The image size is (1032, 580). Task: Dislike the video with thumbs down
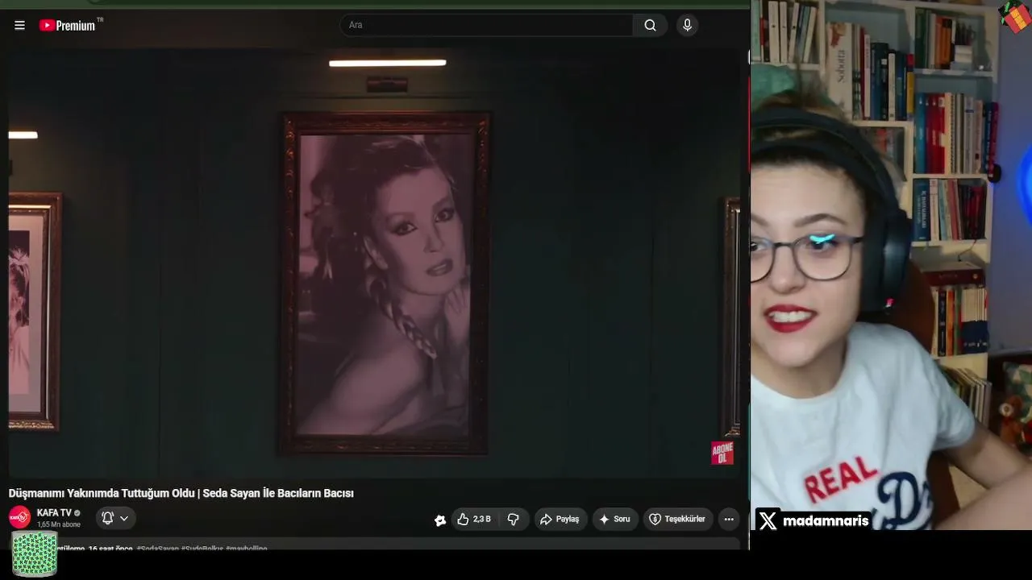point(514,520)
